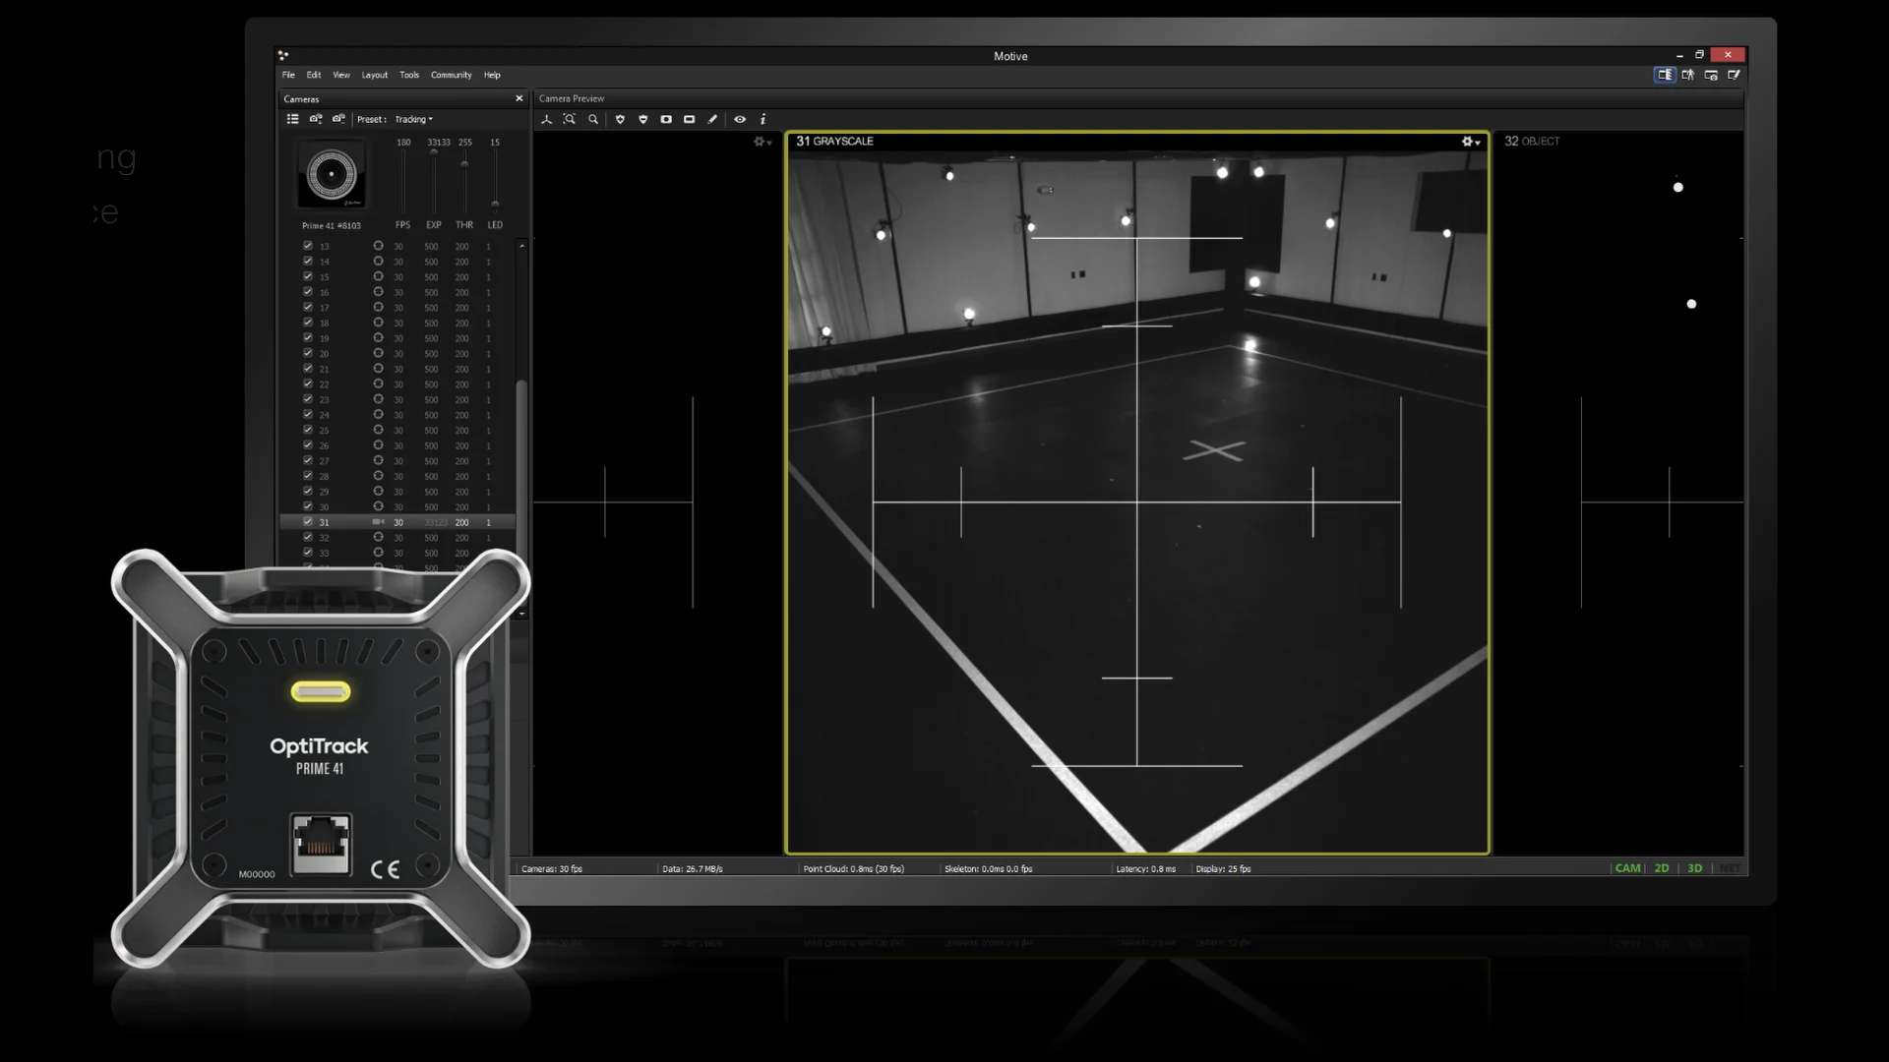Click the zoom-to-fit icon in Camera Preview
This screenshot has width=1889, height=1062.
(570, 119)
